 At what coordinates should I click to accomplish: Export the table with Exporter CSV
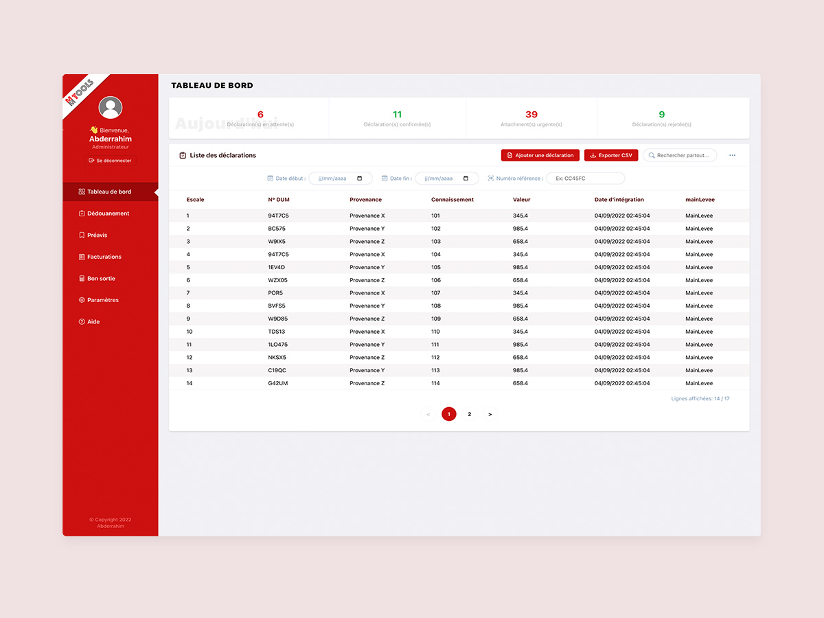tap(610, 156)
